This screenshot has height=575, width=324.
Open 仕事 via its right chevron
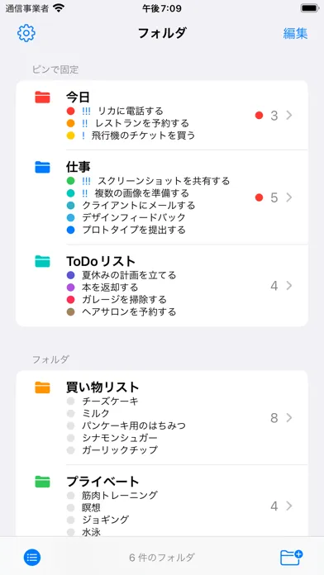289,197
